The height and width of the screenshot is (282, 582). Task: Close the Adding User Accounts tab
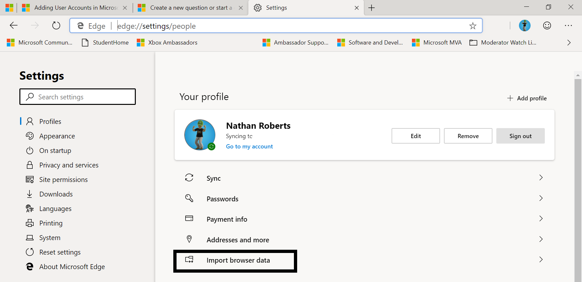(125, 8)
